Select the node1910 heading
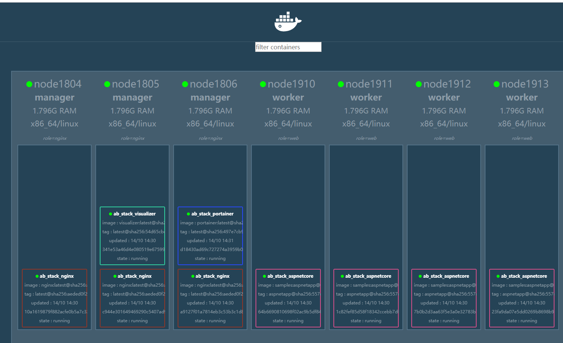The width and height of the screenshot is (563, 343). [x=292, y=84]
